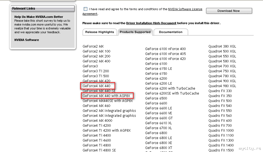Select the Quadro FX 1400 entry
Viewport: 263px width, 152px height.
pyautogui.click(x=221, y=145)
